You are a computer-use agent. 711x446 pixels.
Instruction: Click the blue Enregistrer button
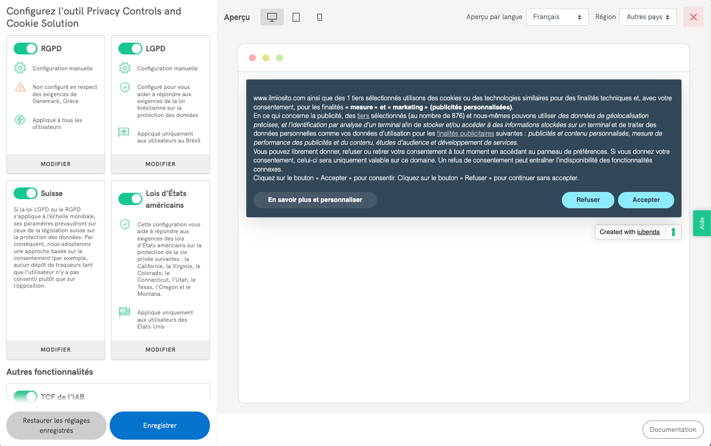160,426
